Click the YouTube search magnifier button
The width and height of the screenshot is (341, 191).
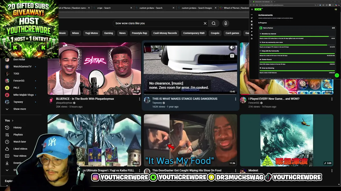tap(214, 23)
